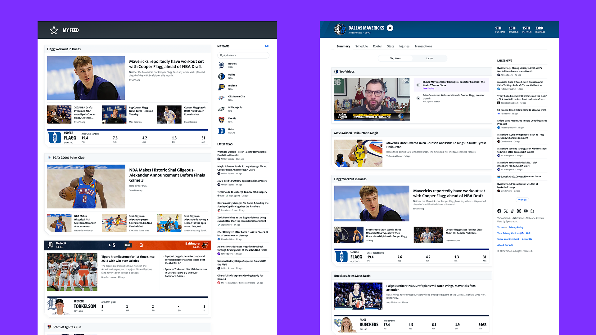
Task: Click the My Feed star icon
Action: (x=54, y=30)
